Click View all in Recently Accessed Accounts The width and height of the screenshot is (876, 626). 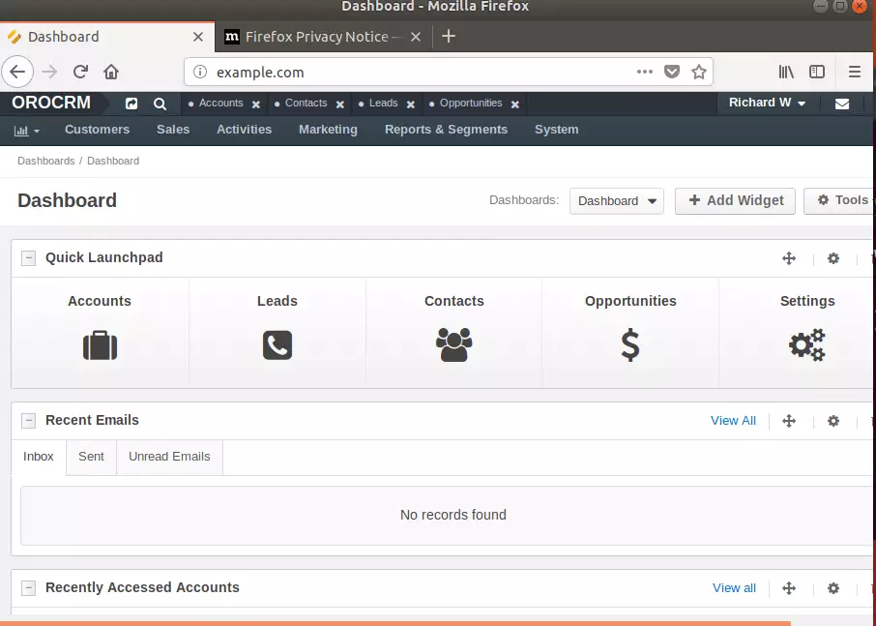(x=734, y=588)
